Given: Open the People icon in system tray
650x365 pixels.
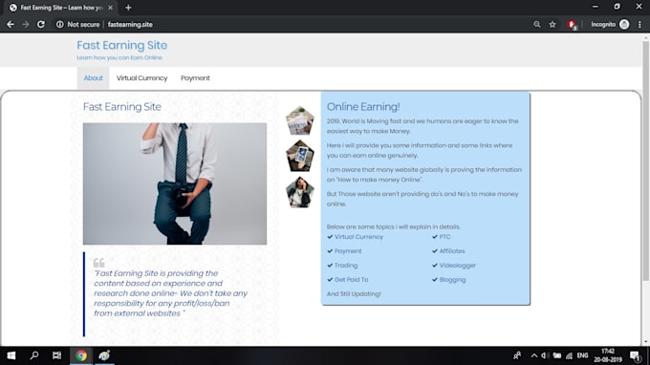Looking at the screenshot, I should (x=517, y=355).
